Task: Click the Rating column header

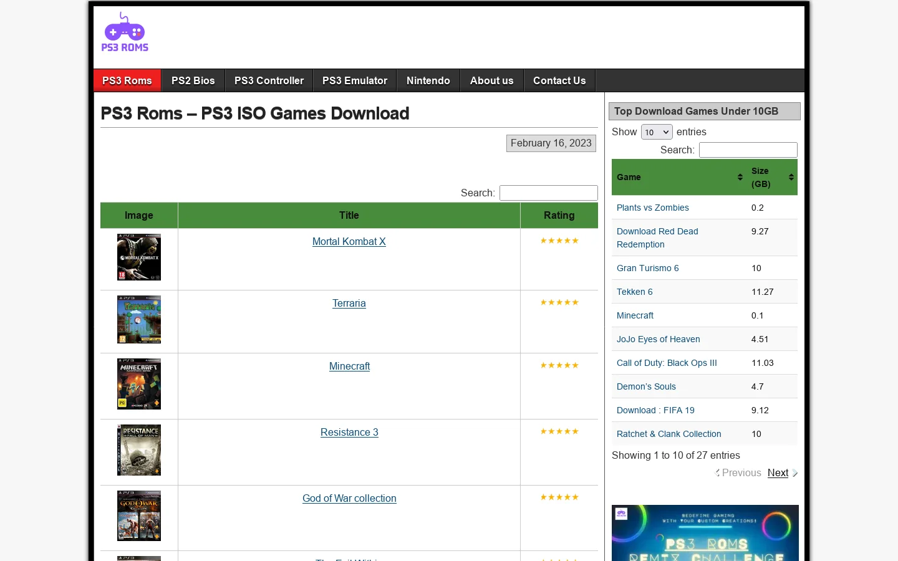Action: point(559,215)
